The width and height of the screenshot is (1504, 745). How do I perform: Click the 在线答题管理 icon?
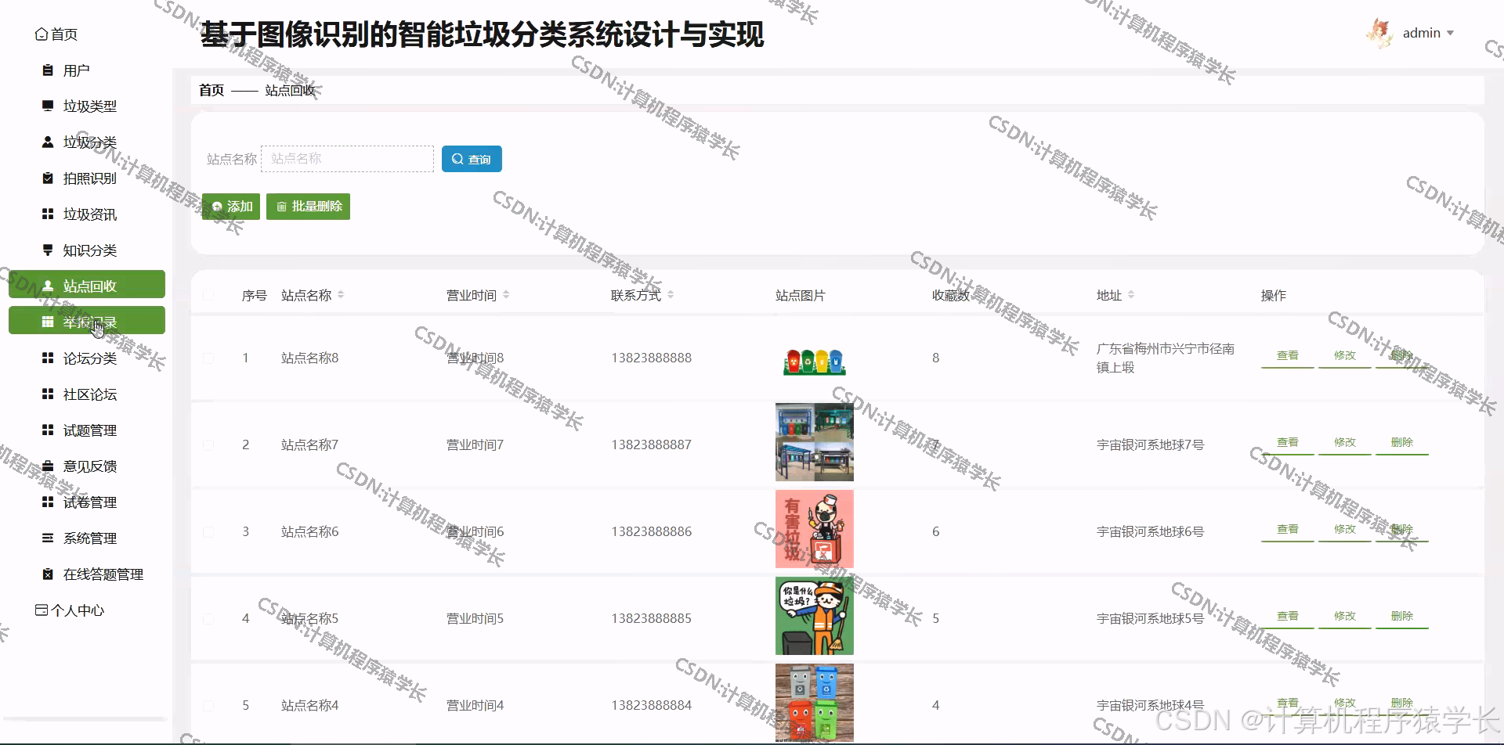pos(48,574)
